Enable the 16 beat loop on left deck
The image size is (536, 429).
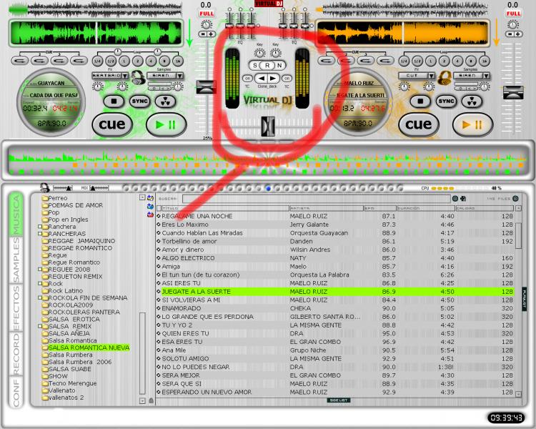click(x=178, y=61)
